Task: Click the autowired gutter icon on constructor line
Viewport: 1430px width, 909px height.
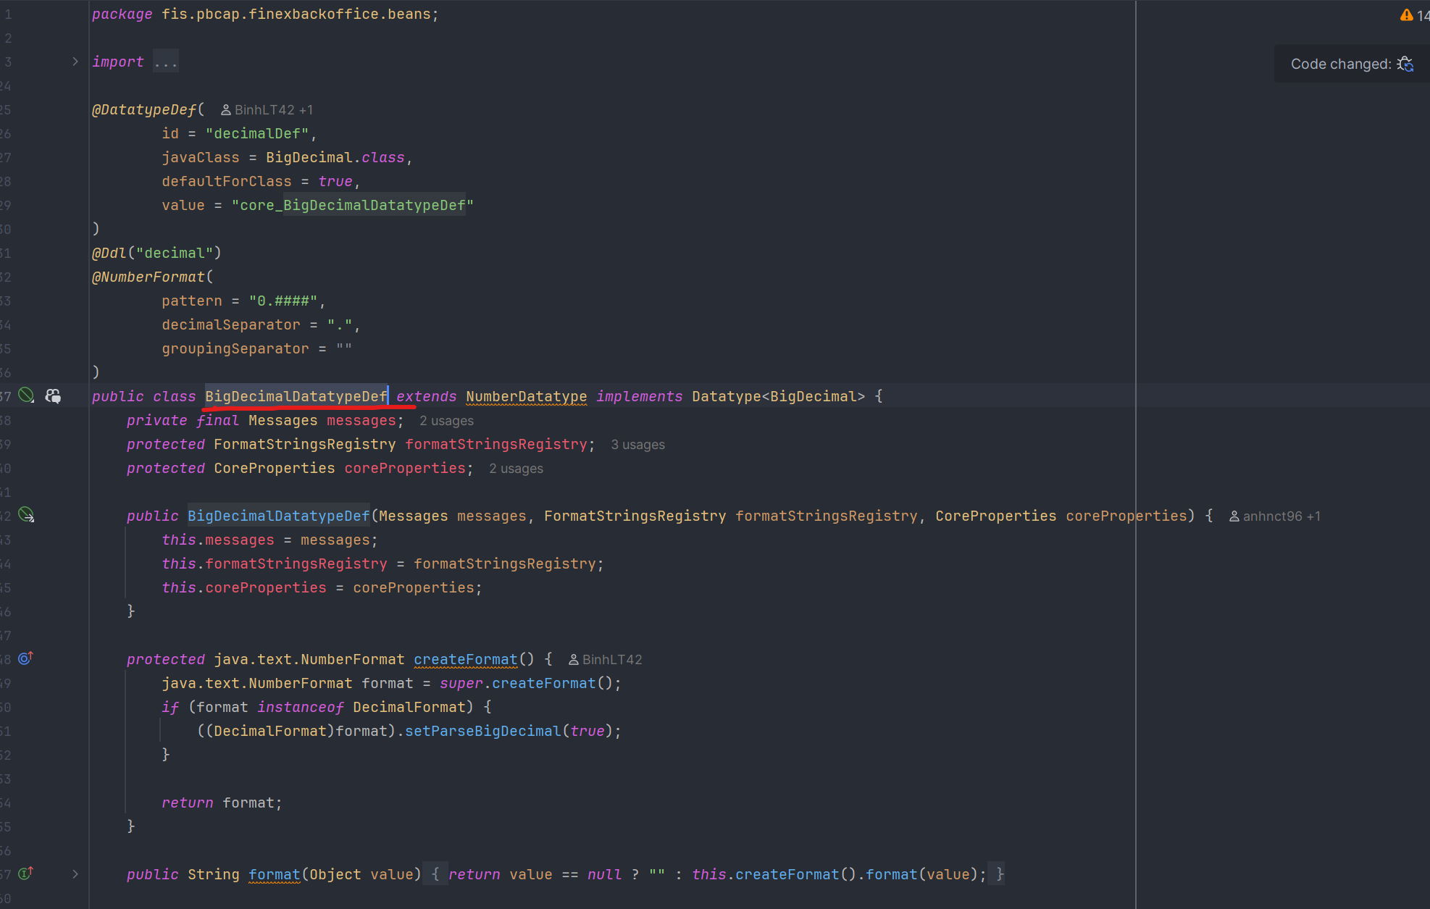Action: (26, 515)
